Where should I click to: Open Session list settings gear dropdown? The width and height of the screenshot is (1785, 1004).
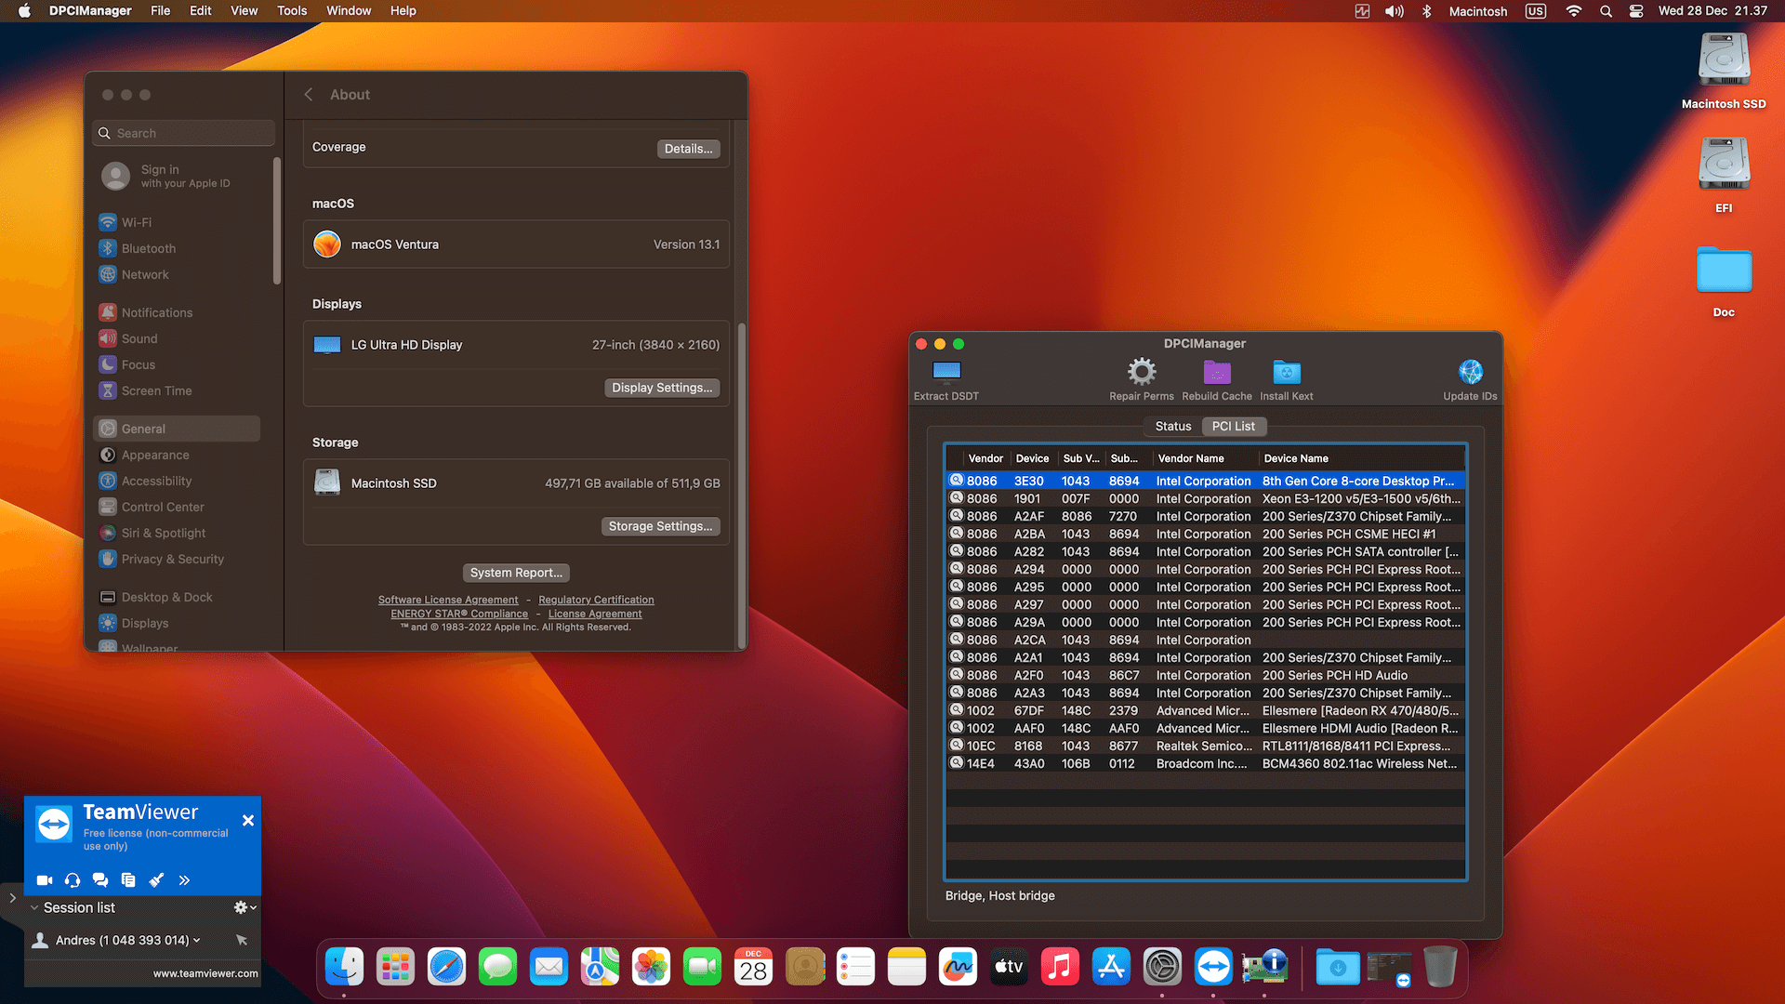[245, 907]
